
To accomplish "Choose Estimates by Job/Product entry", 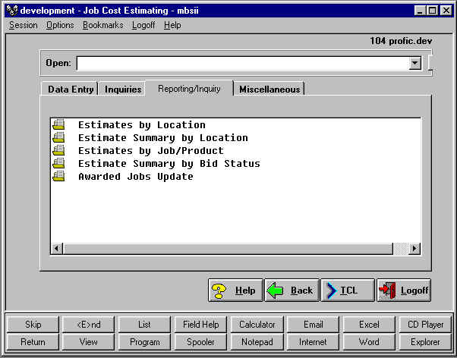I will tap(150, 151).
